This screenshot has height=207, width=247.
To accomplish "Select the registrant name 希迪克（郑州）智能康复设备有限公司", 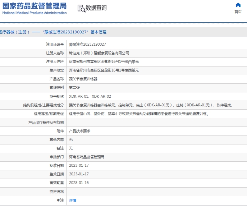I will (99, 53).
